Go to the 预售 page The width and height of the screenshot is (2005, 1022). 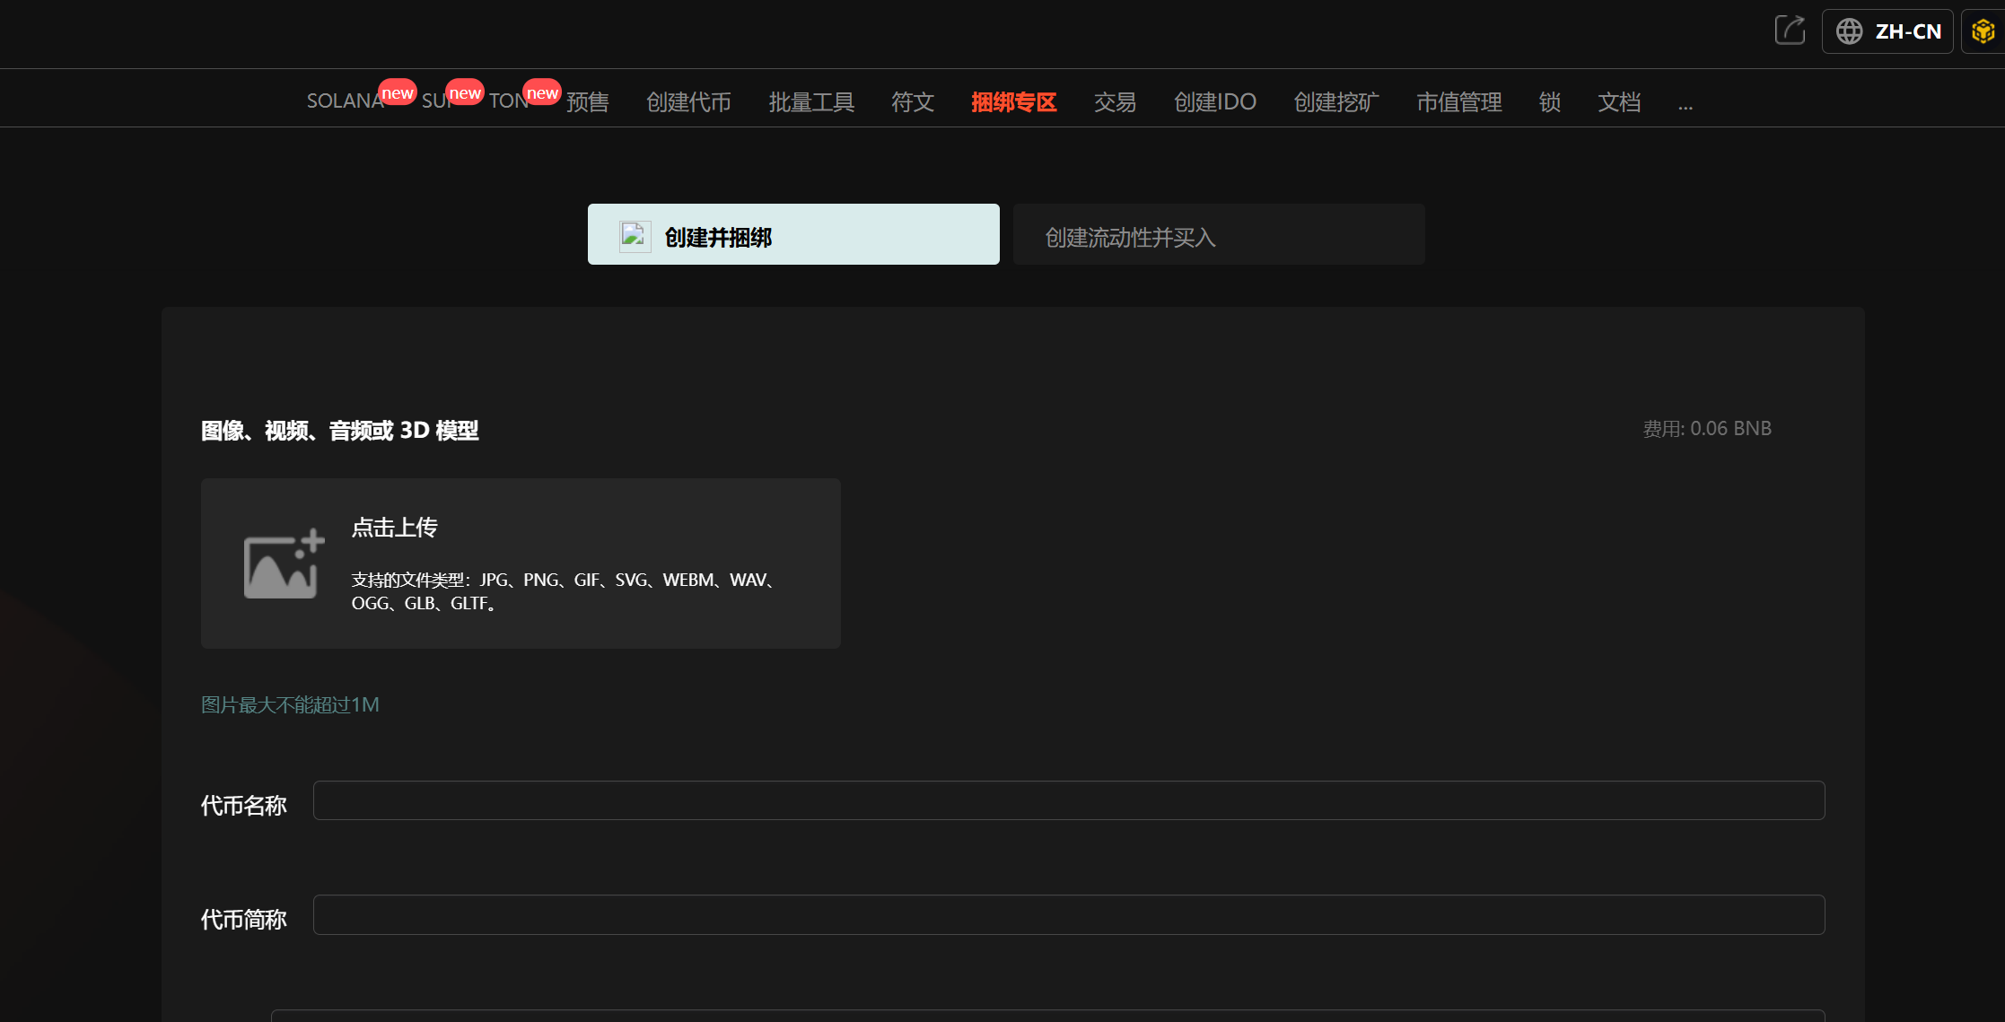pos(588,102)
